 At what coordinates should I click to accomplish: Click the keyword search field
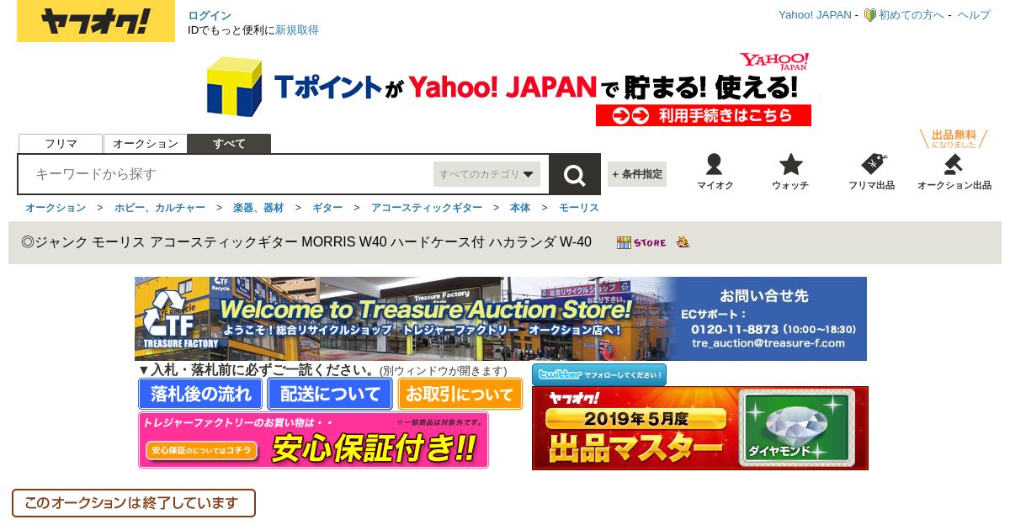(x=226, y=174)
